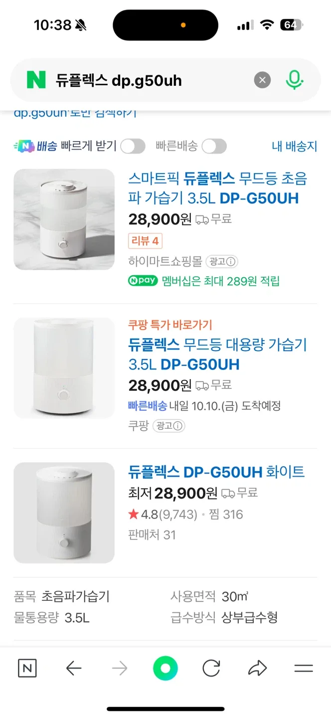Go back using the back arrow icon
This screenshot has height=718, width=331.
(74, 668)
